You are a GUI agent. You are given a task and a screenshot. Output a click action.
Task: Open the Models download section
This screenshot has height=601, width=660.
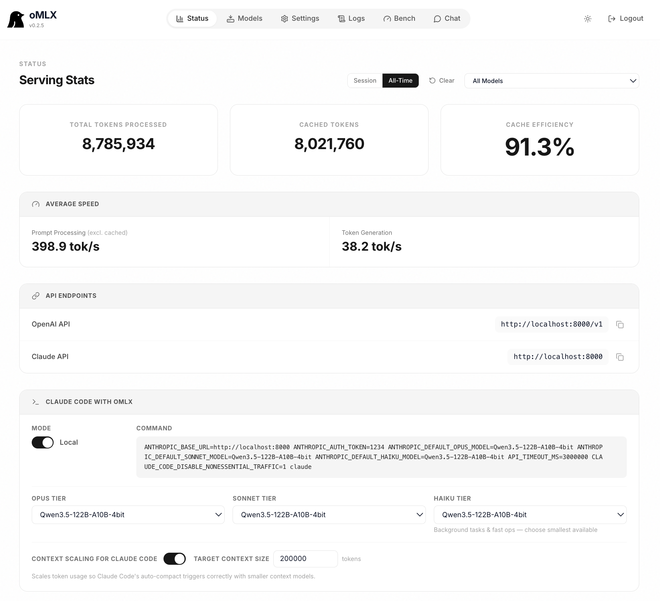tap(244, 18)
